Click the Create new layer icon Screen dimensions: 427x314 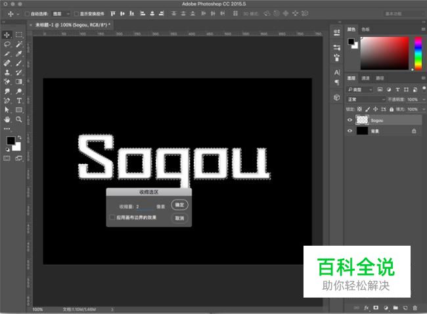click(x=405, y=307)
